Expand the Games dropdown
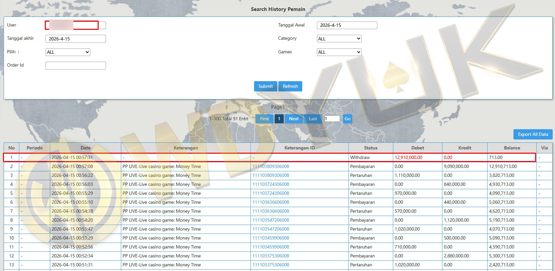 [x=339, y=52]
